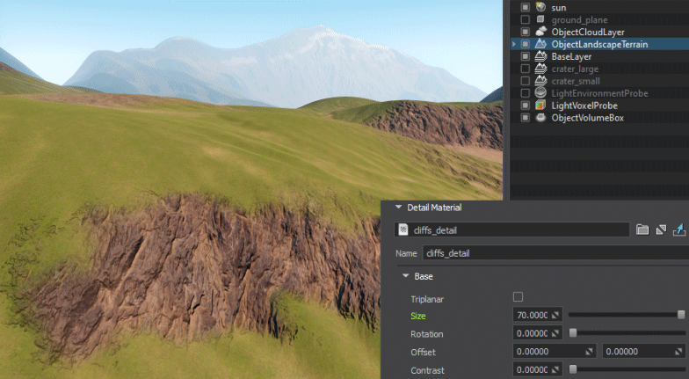689x379 pixels.
Task: Select crater_small in the hierarchy
Action: [x=575, y=81]
